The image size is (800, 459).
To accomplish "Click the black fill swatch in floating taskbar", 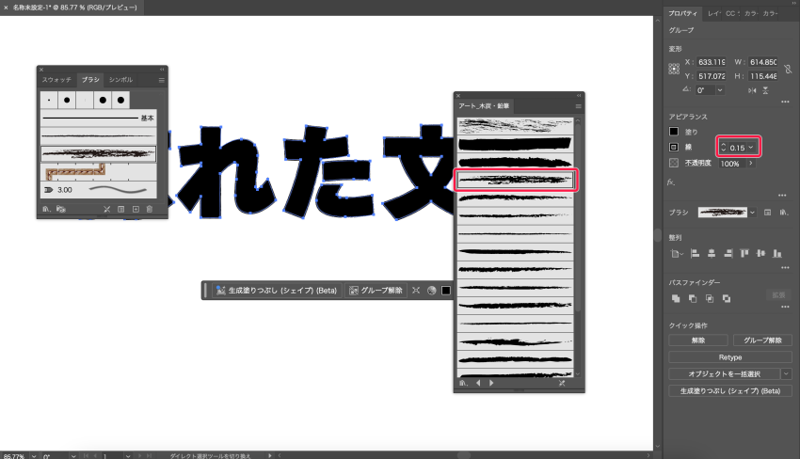I will (x=446, y=291).
